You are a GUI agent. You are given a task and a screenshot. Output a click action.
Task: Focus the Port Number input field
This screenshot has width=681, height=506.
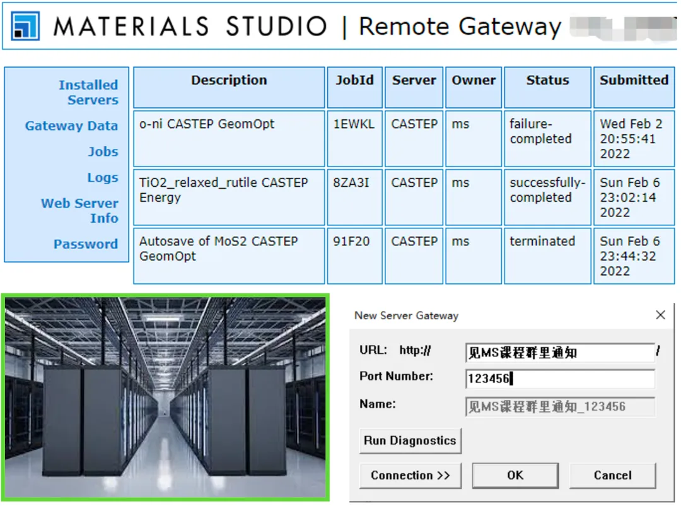560,379
